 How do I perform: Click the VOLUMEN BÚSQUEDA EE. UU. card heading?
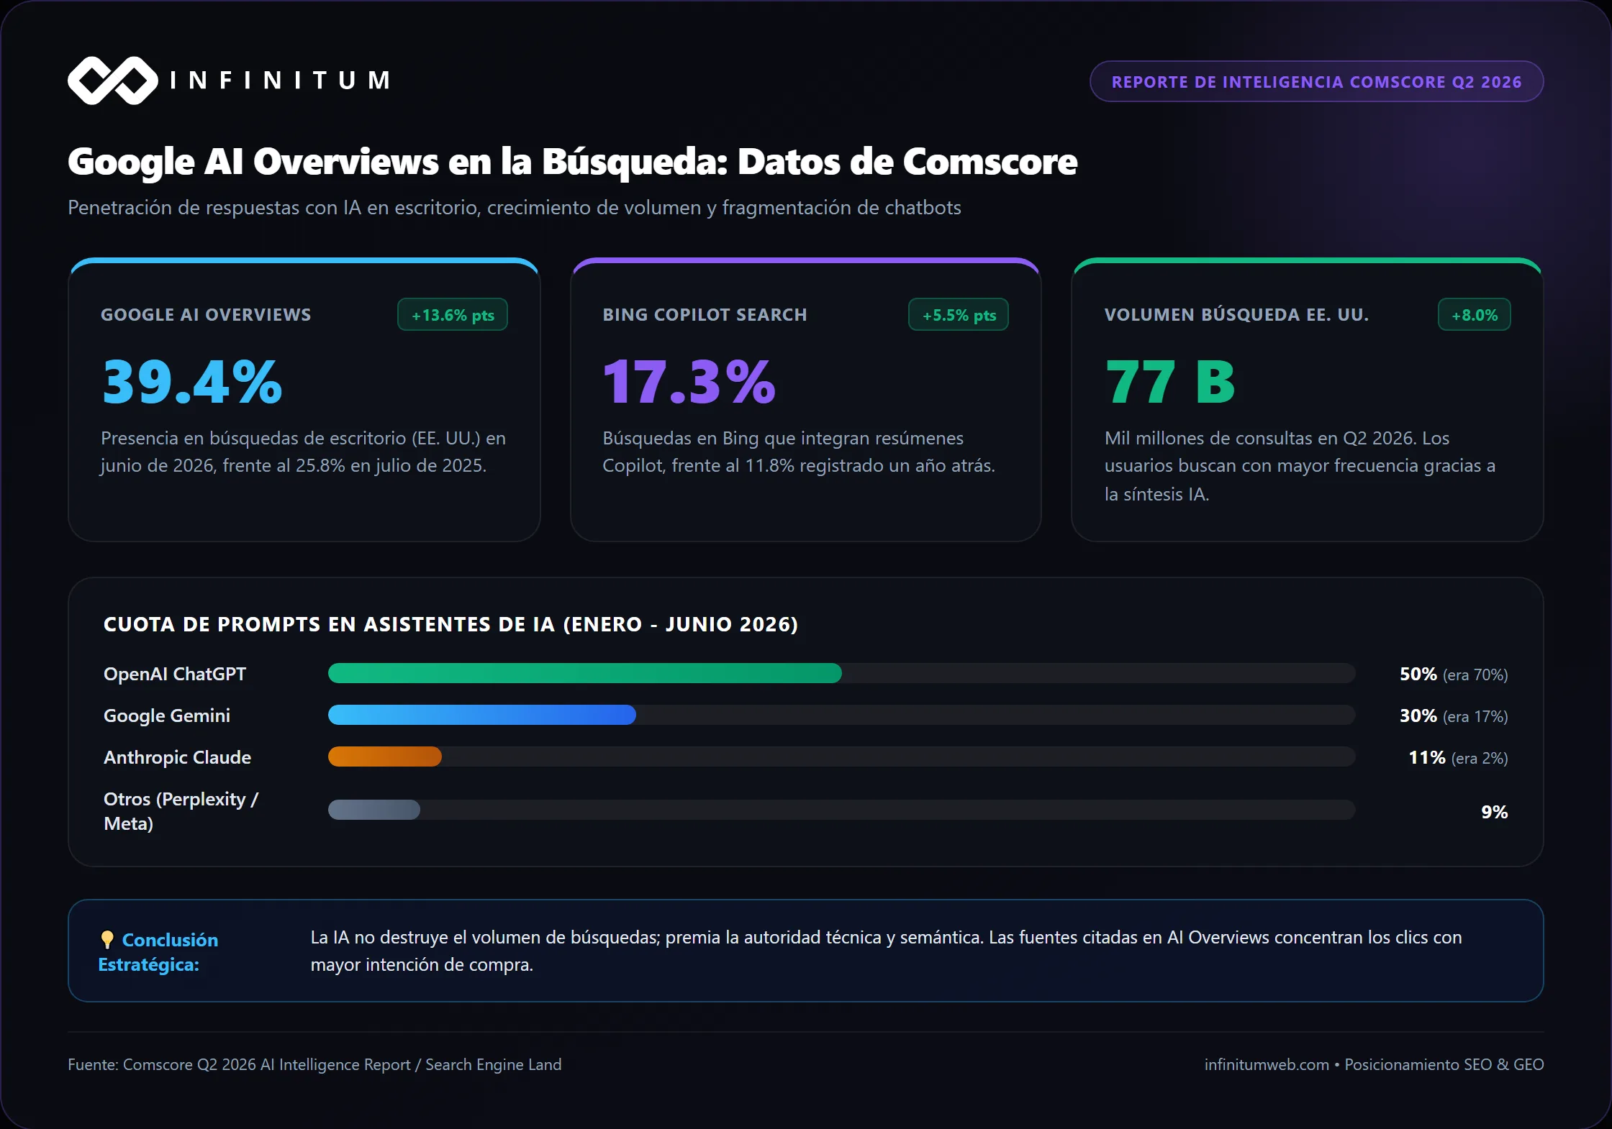click(1236, 315)
